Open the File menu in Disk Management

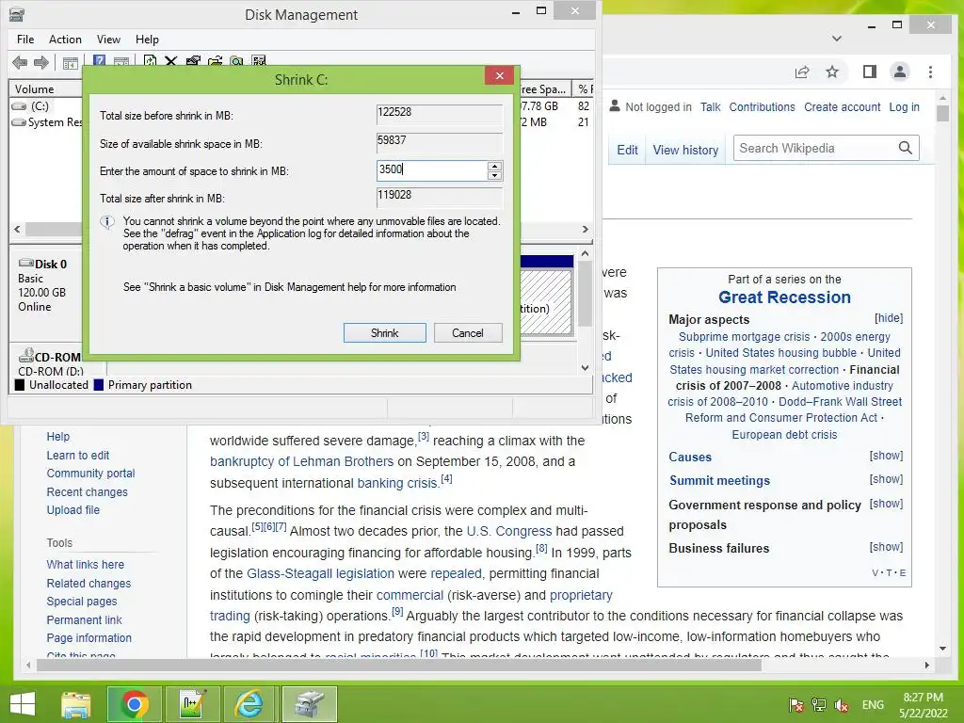pyautogui.click(x=25, y=40)
